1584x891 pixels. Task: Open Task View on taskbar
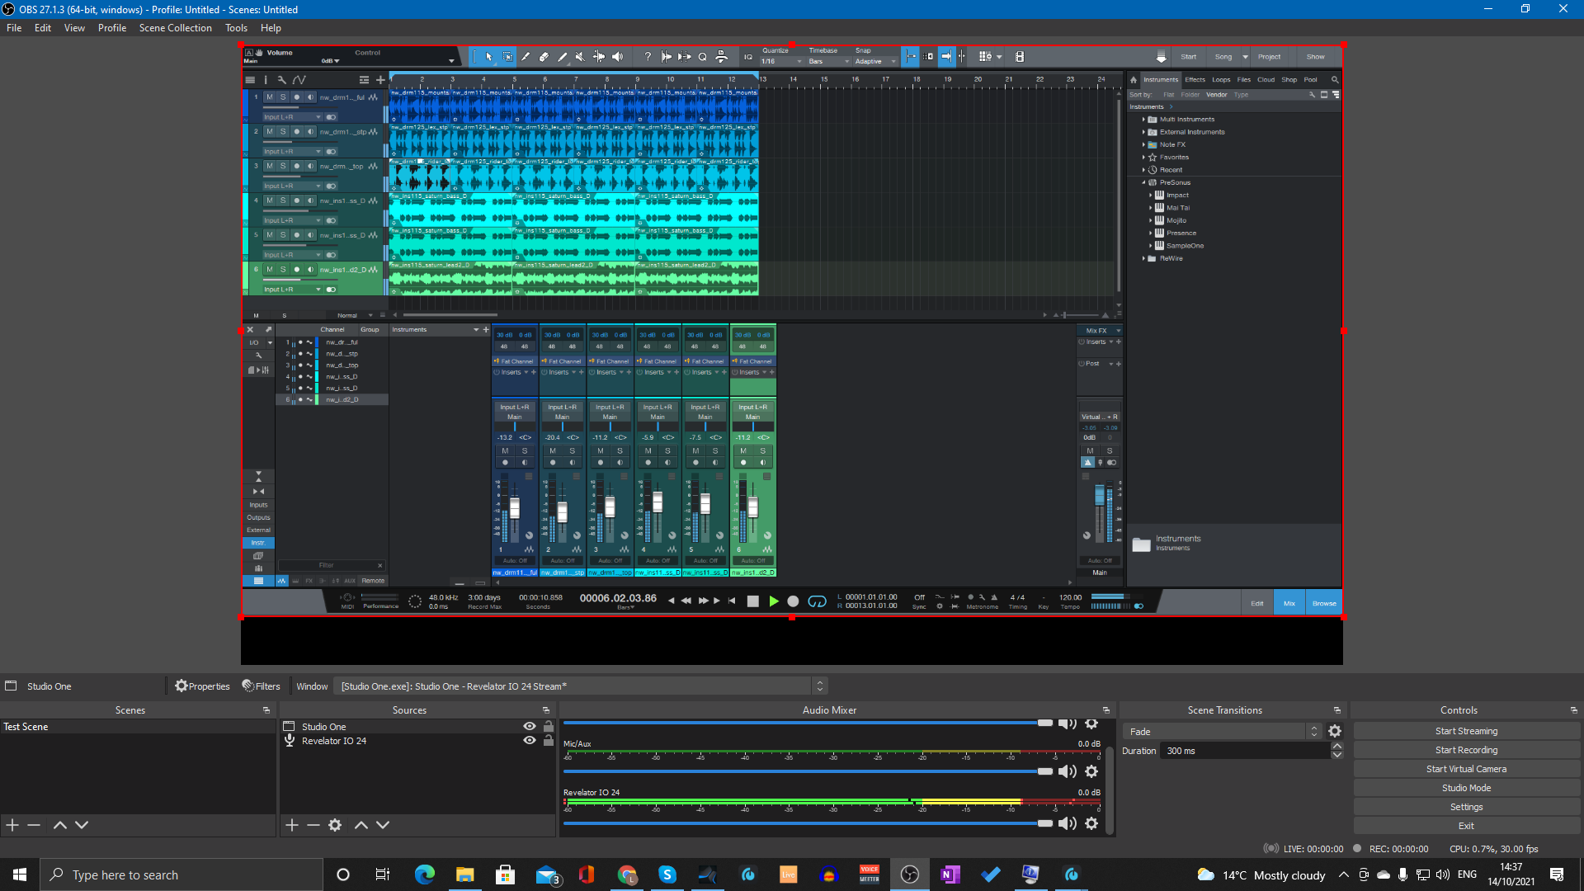383,874
